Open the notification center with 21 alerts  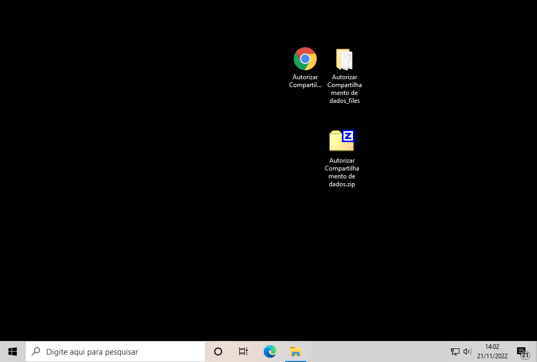point(521,352)
